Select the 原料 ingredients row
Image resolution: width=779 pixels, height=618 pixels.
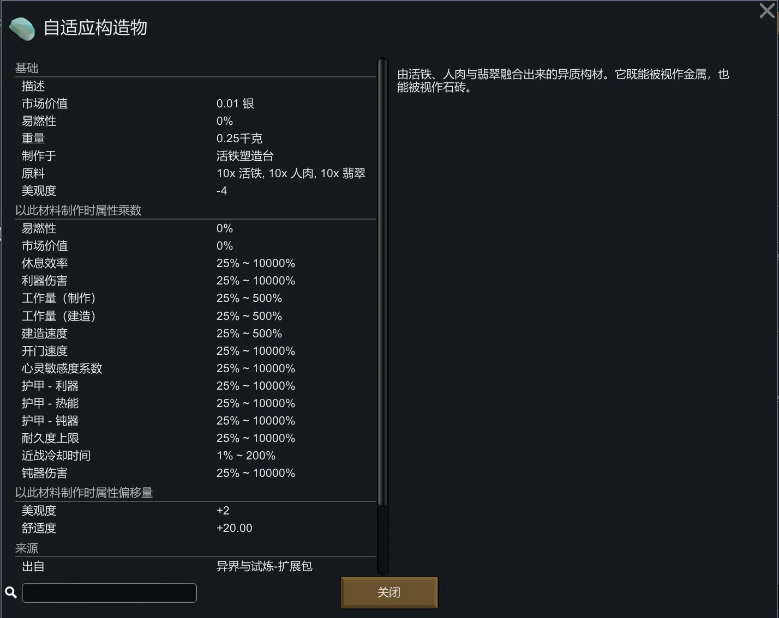[x=195, y=173]
